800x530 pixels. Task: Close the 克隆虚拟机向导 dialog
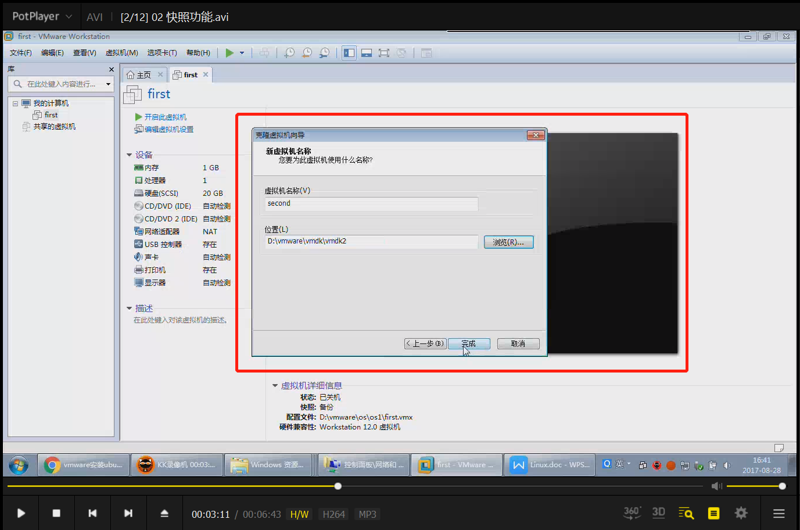pos(536,135)
